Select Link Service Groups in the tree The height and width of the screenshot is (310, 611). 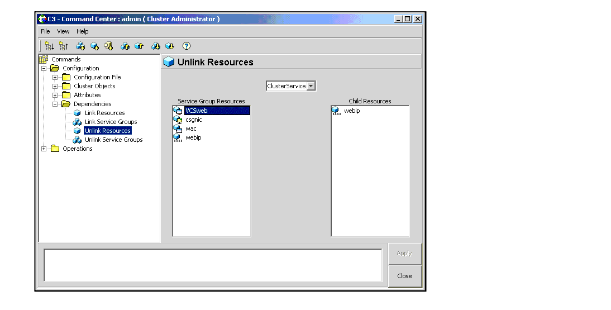111,122
